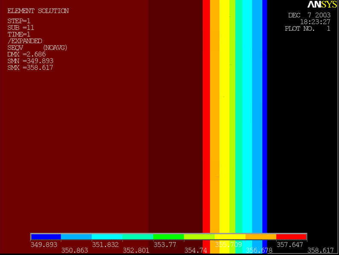Click the light blue legend segment
This screenshot has width=339, height=255.
(x=76, y=237)
